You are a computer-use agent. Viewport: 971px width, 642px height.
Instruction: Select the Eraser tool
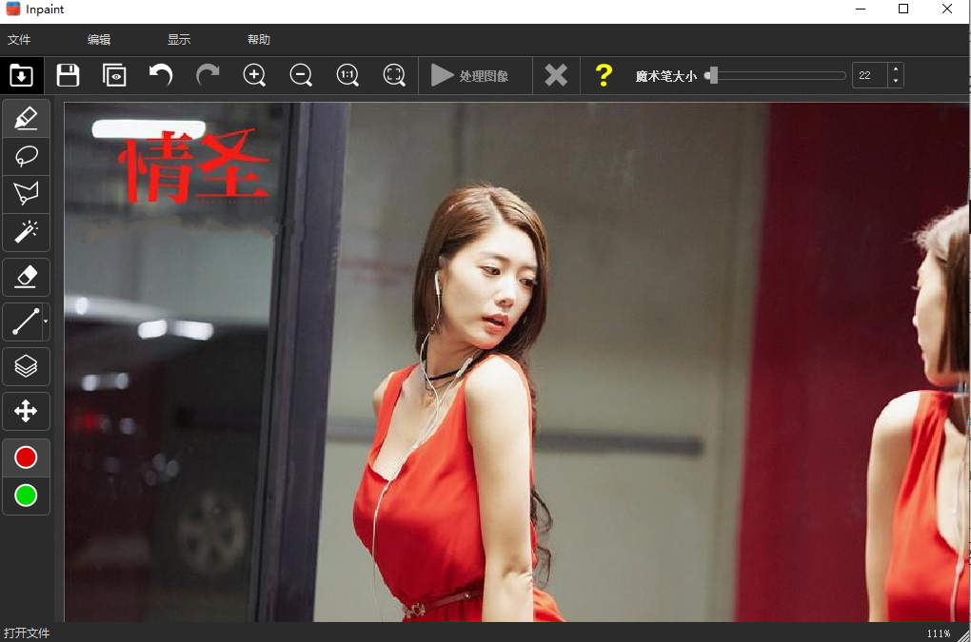[26, 277]
